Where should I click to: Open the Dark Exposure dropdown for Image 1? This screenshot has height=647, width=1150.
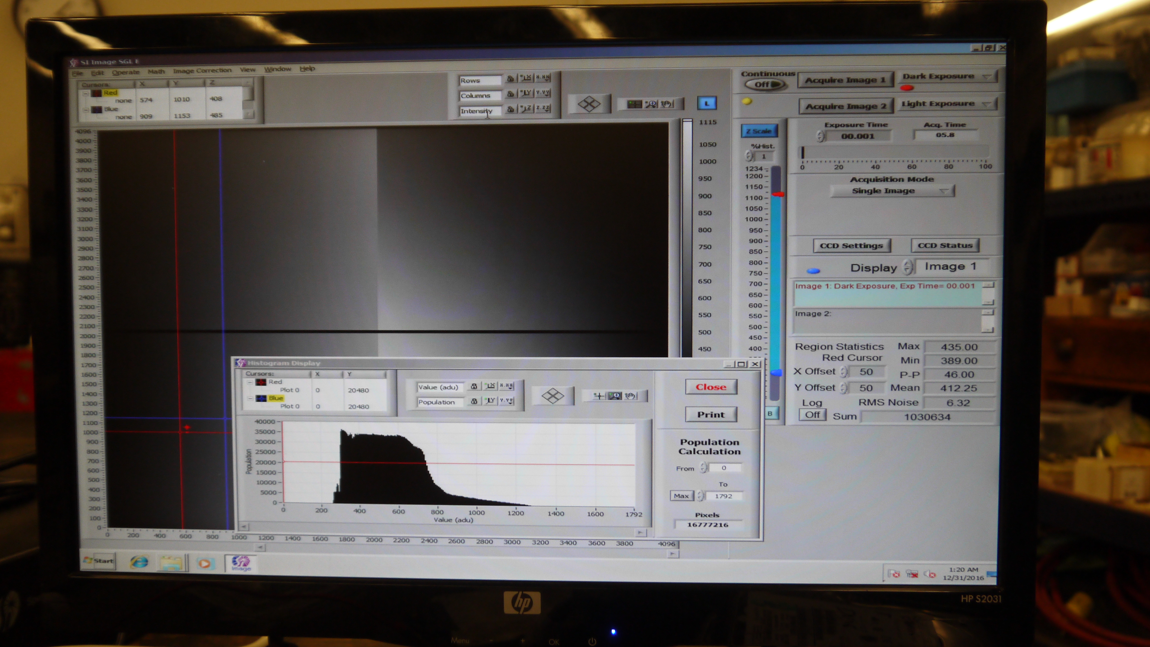(947, 76)
